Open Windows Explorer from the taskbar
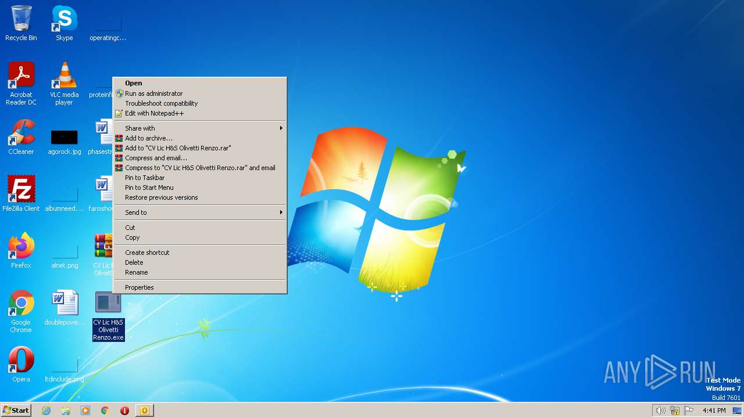The height and width of the screenshot is (418, 744). 66,410
